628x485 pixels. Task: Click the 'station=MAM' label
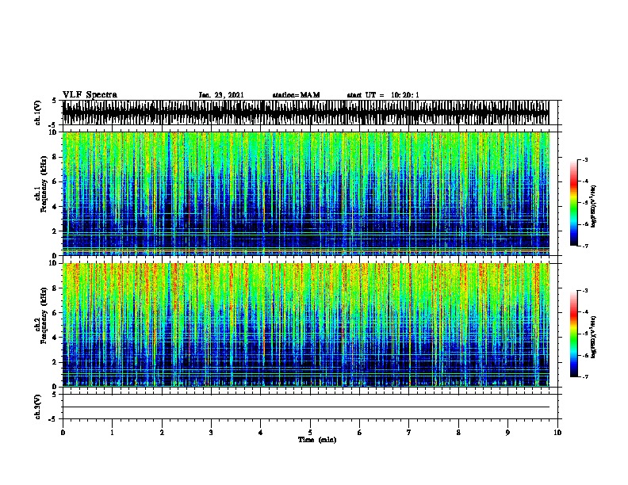coord(296,95)
